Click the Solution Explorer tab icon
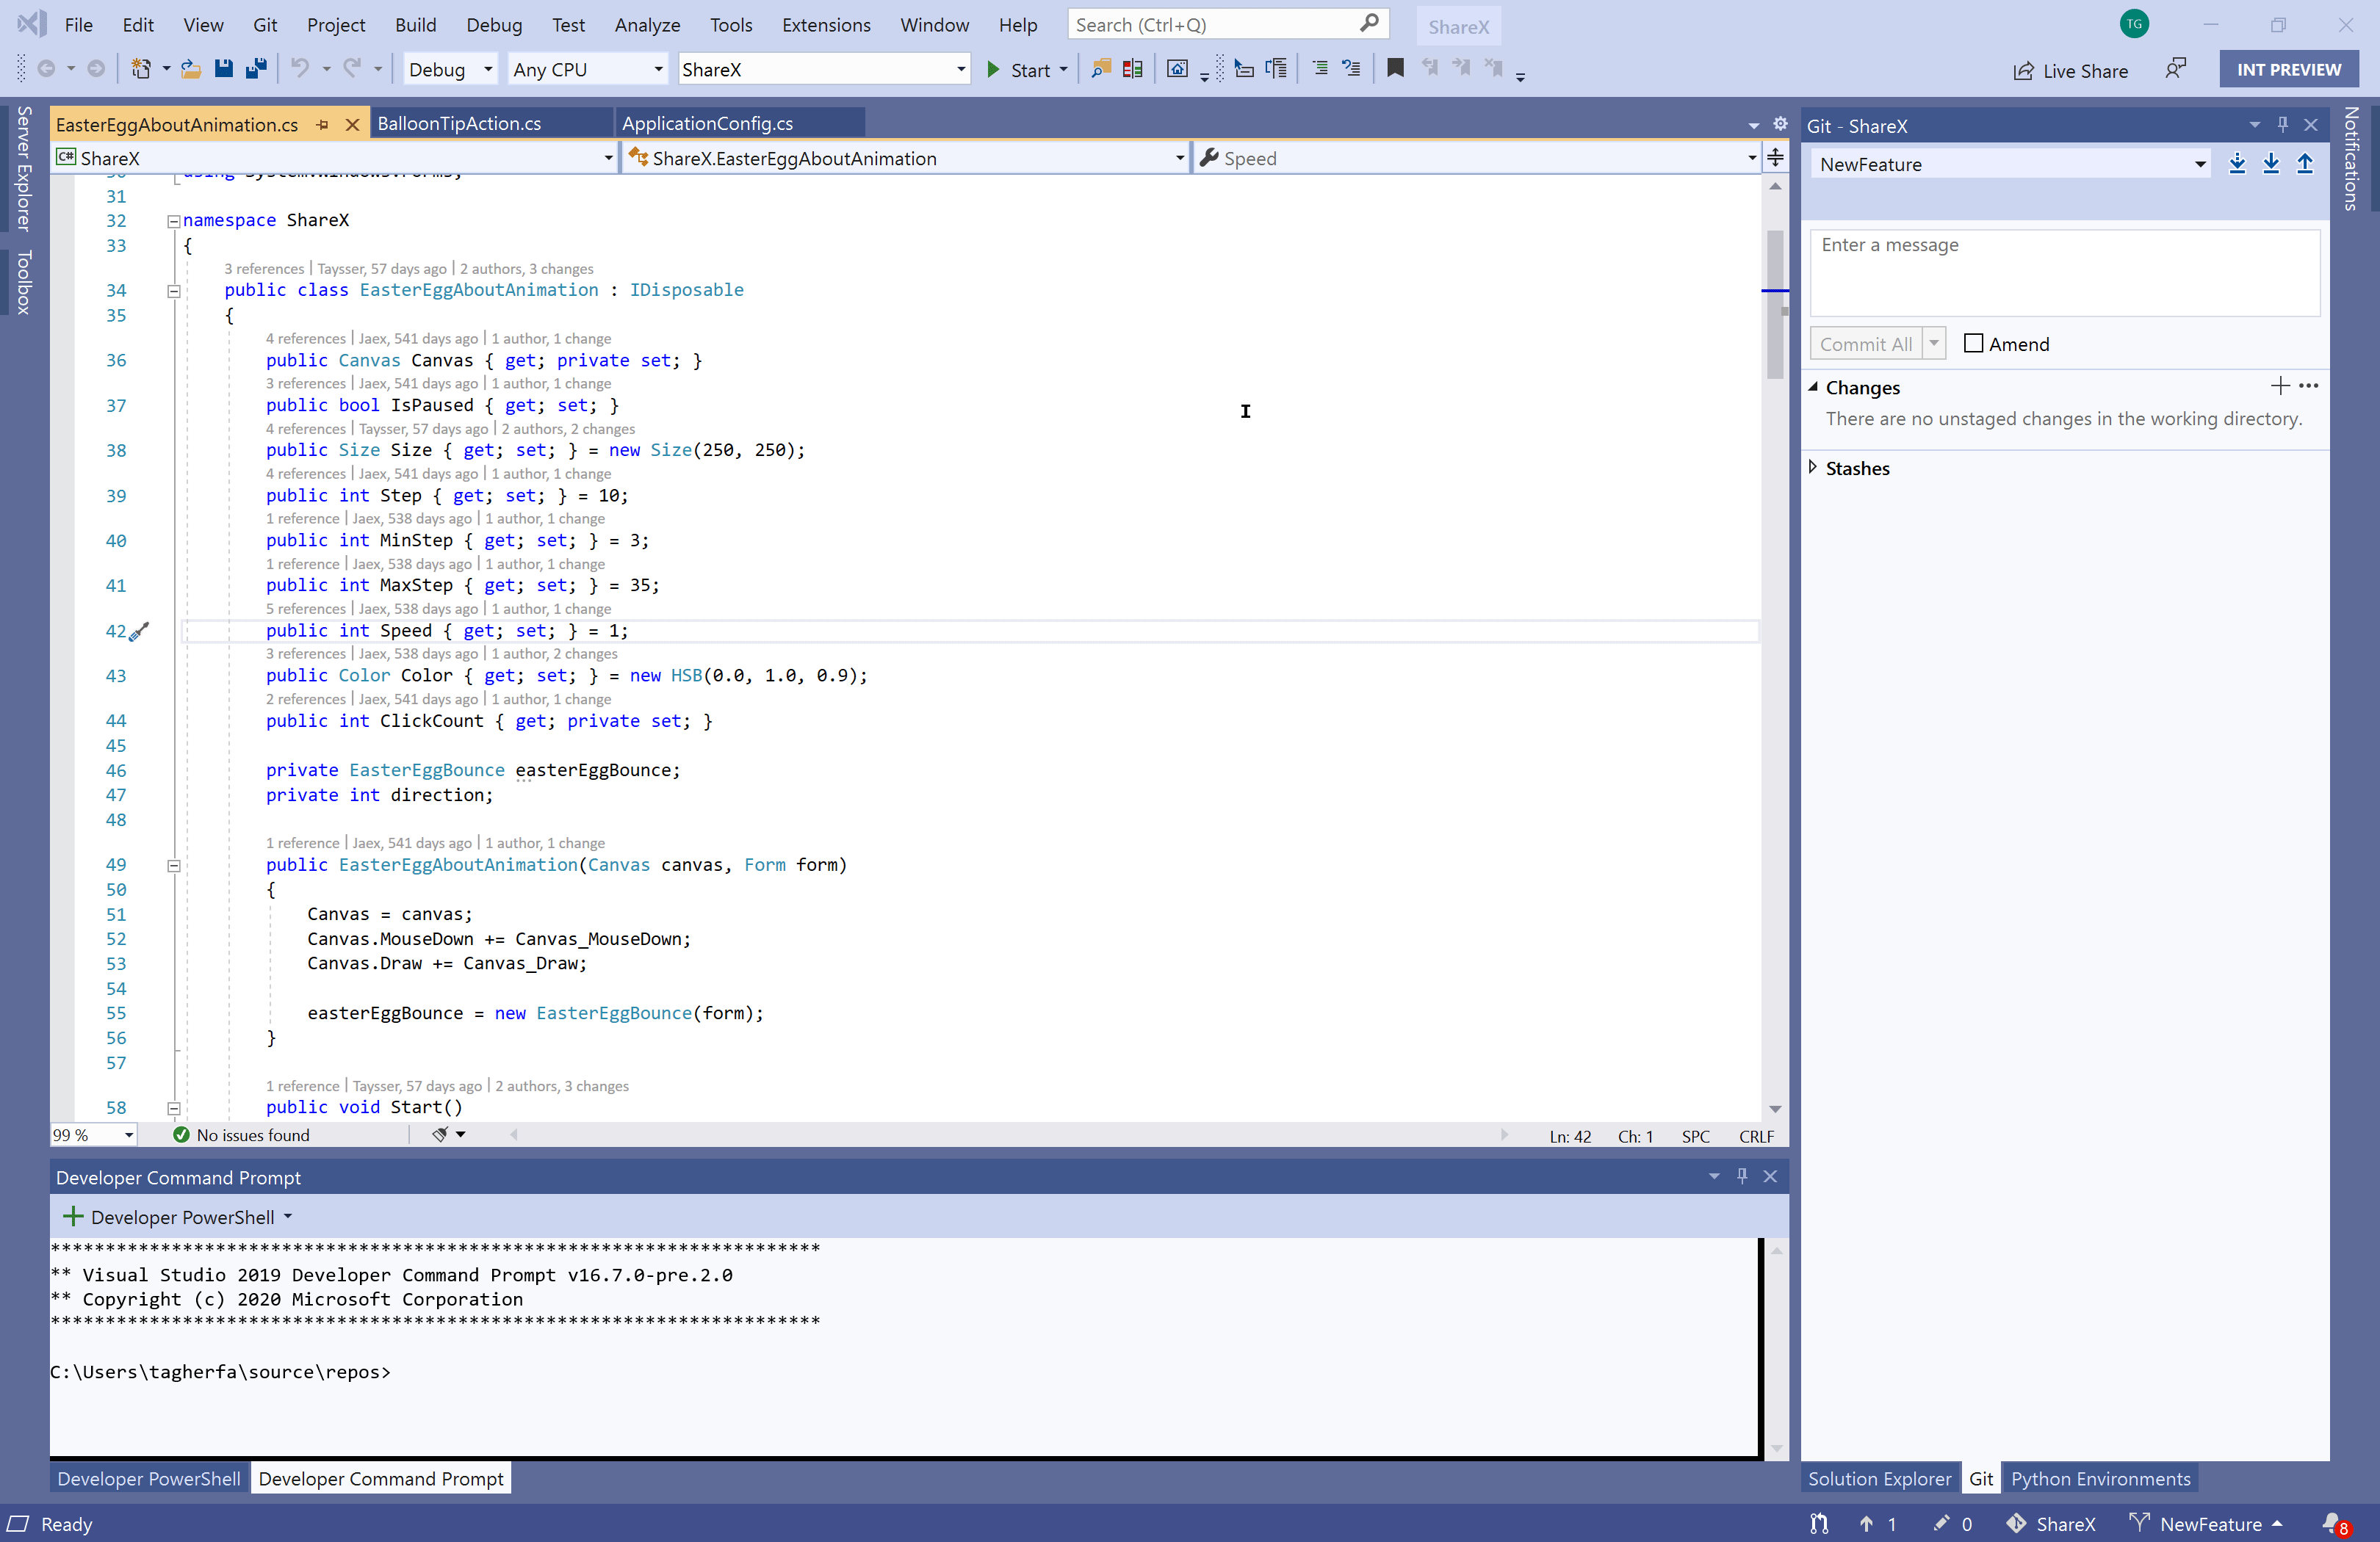Screen dimensions: 2380x1542 point(1880,1478)
